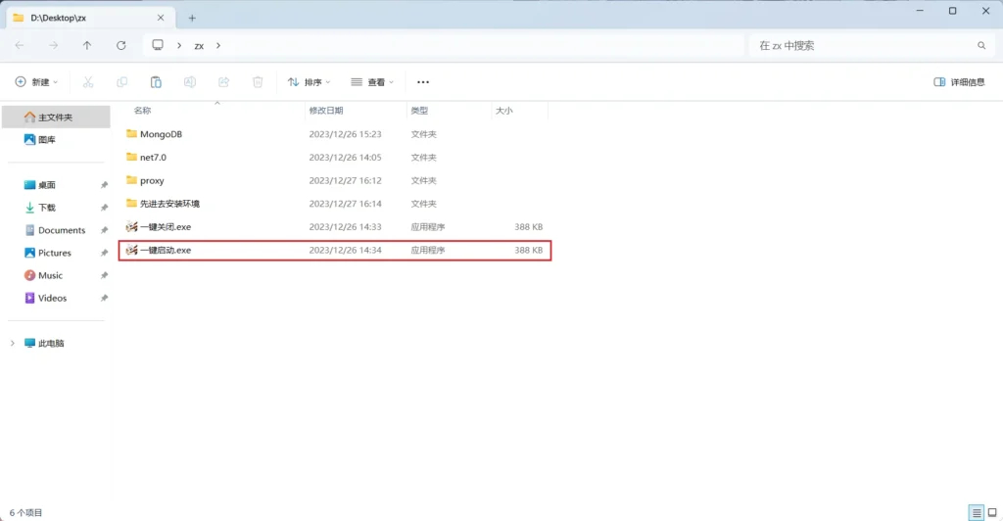Open 主文件夹 in the sidebar

click(x=56, y=117)
